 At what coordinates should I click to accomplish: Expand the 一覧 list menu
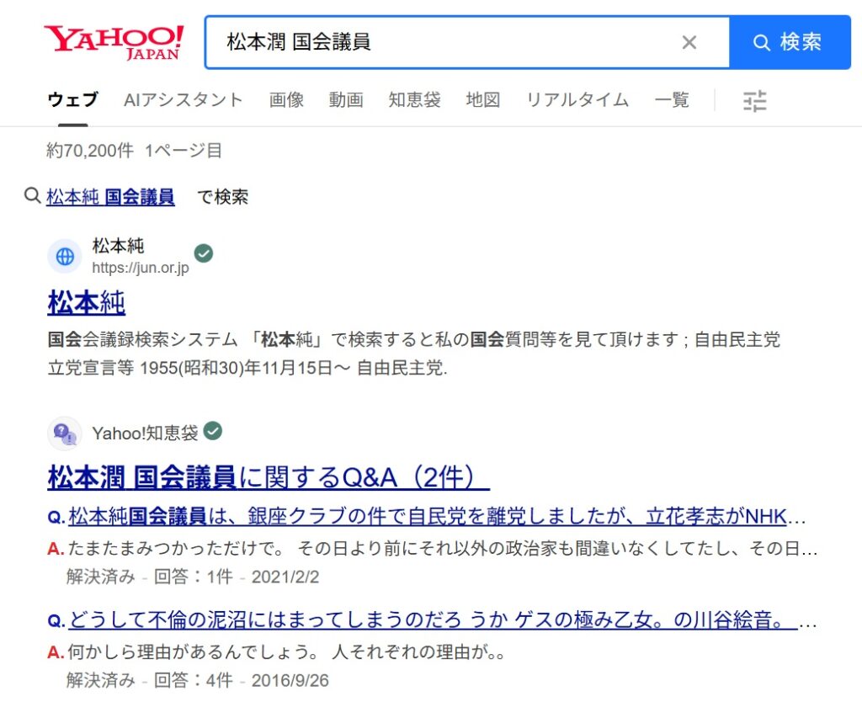[672, 100]
